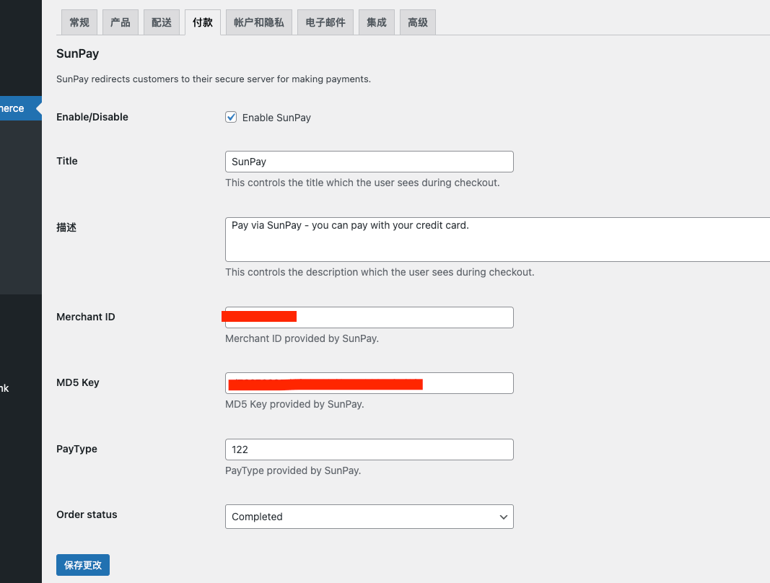Click the Enable/Disable row label
Screen dimensions: 770x583
click(92, 117)
